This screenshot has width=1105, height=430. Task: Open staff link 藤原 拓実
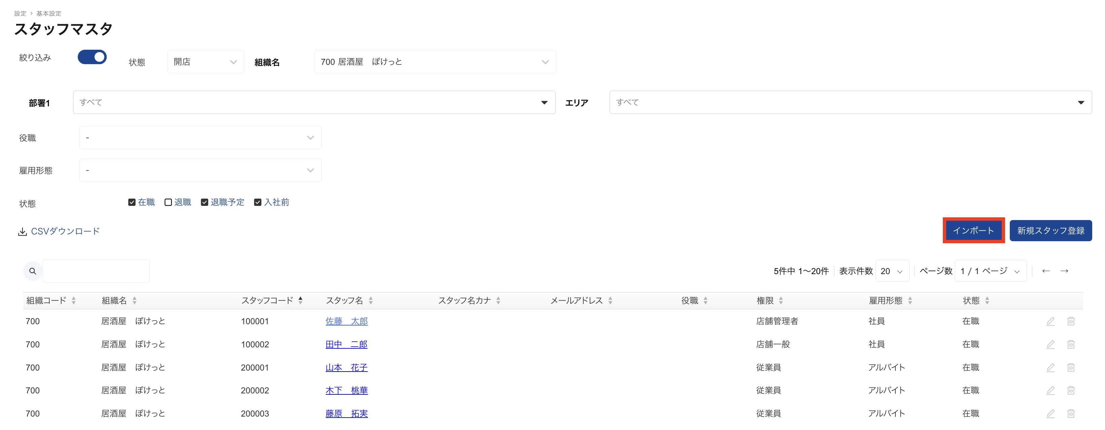(x=347, y=413)
